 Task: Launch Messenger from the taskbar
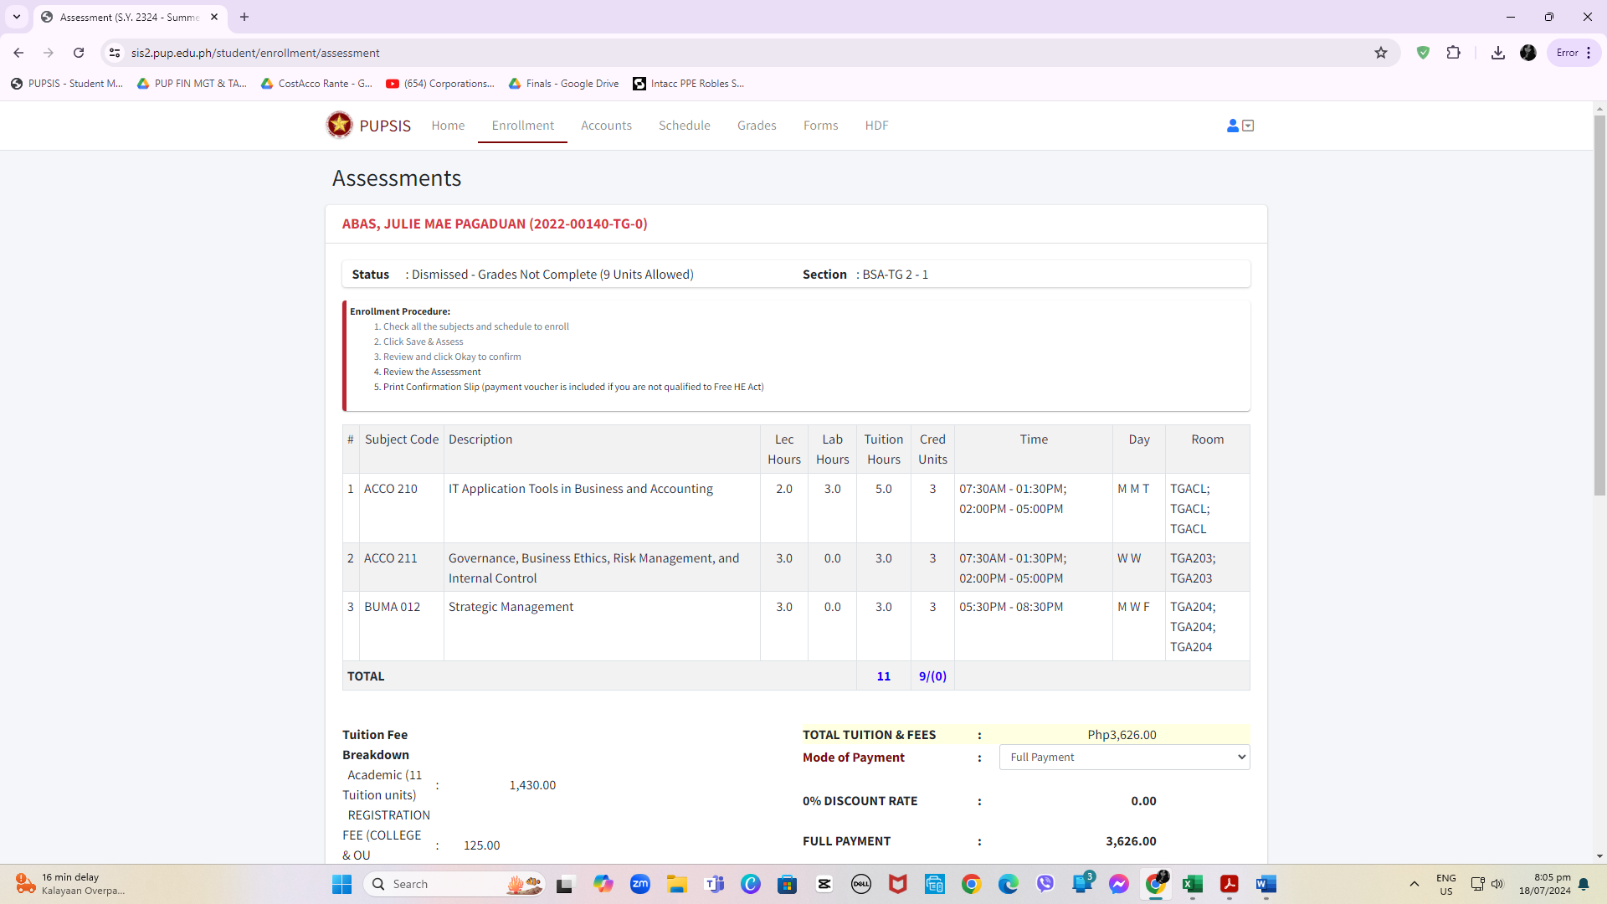(1119, 884)
